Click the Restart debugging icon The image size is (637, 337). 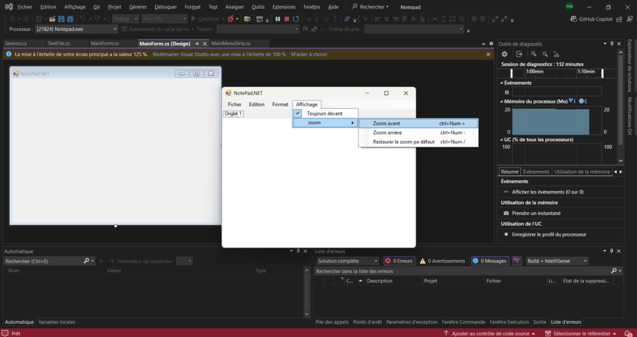(295, 19)
